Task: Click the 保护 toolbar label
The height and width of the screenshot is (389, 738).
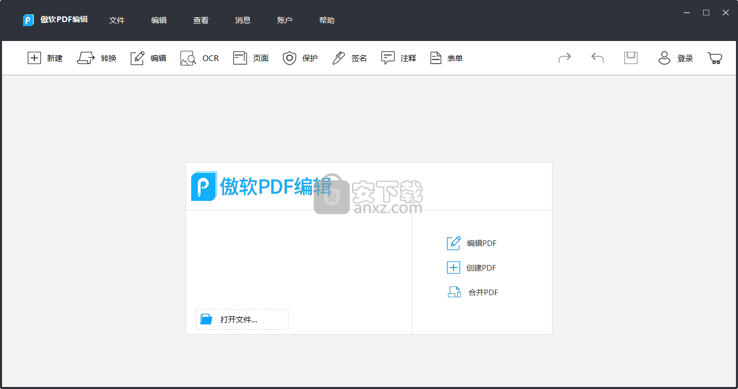Action: 310,58
